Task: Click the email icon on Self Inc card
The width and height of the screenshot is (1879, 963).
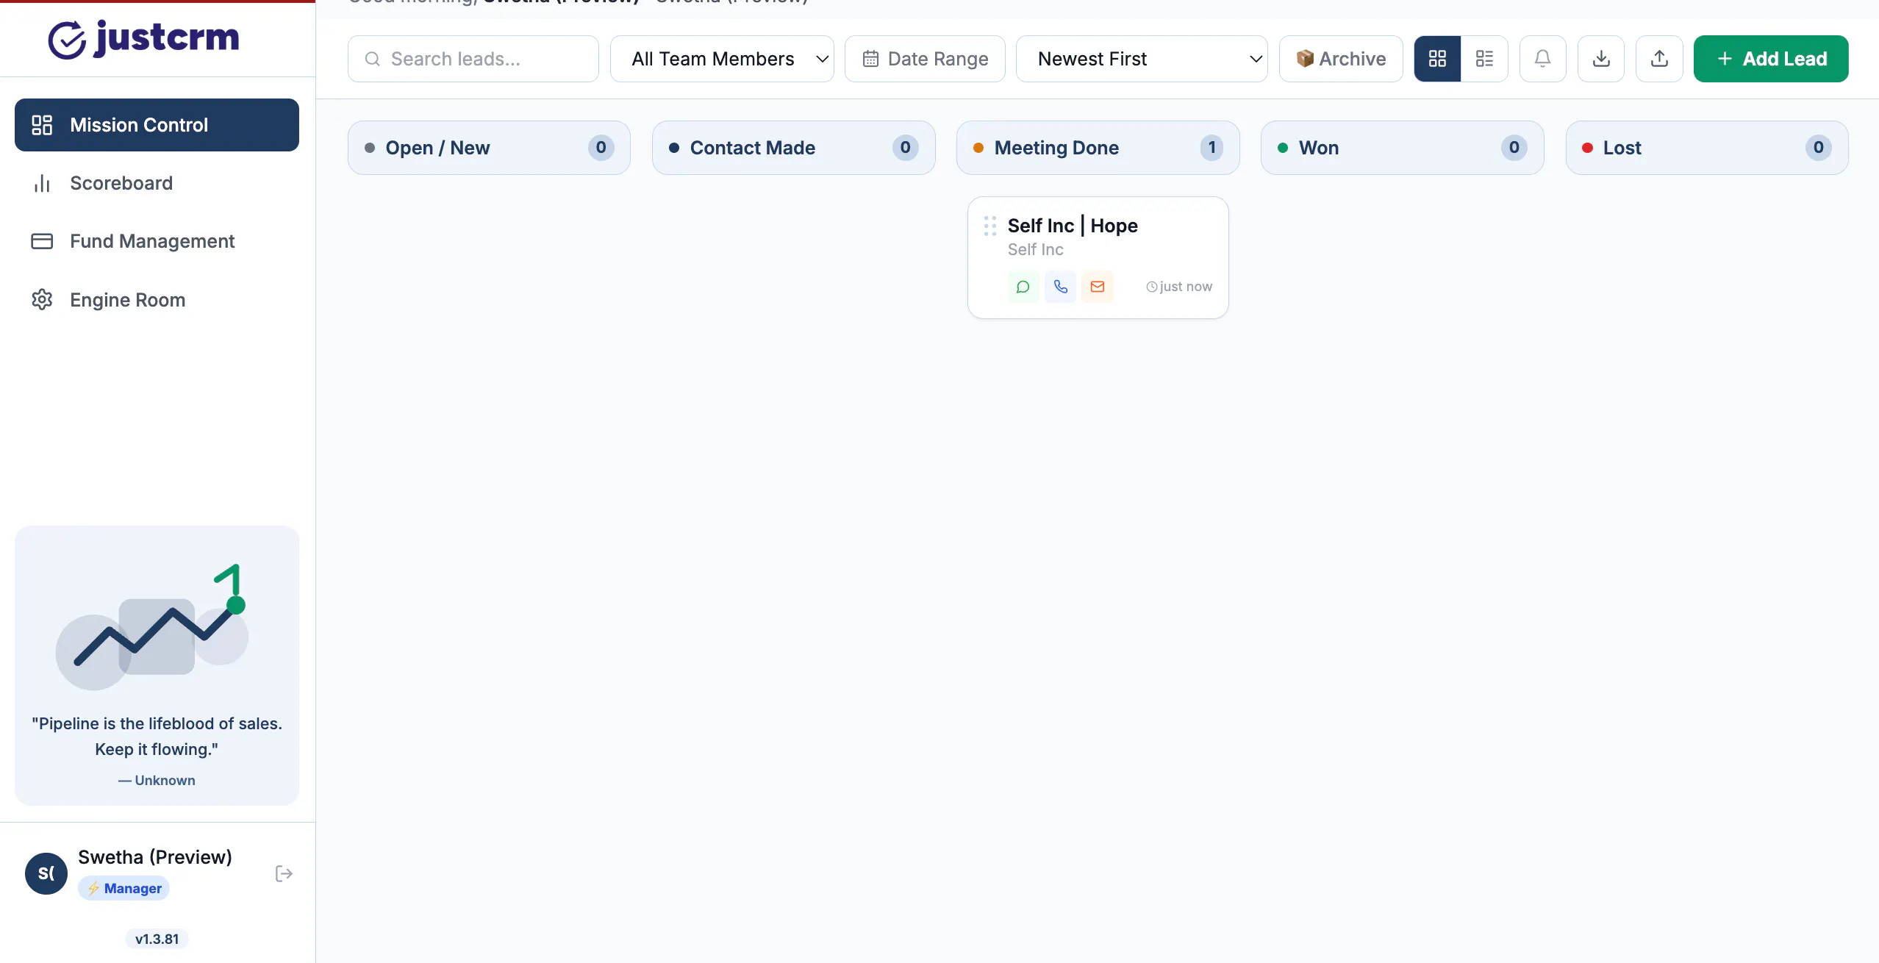Action: pos(1098,287)
